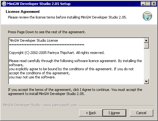Click the license box scroll-up arrow

tap(146, 40)
